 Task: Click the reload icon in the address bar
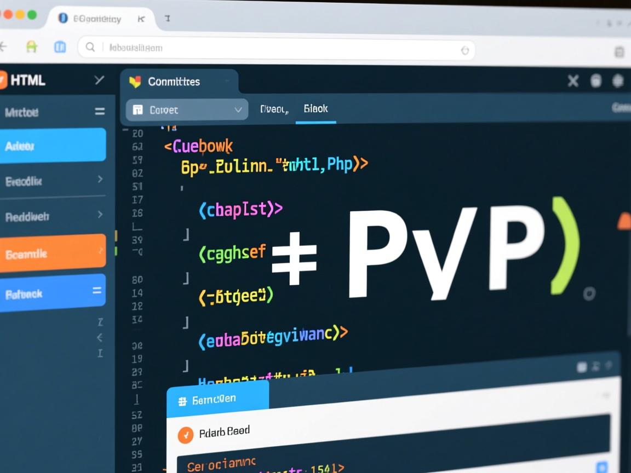point(464,50)
